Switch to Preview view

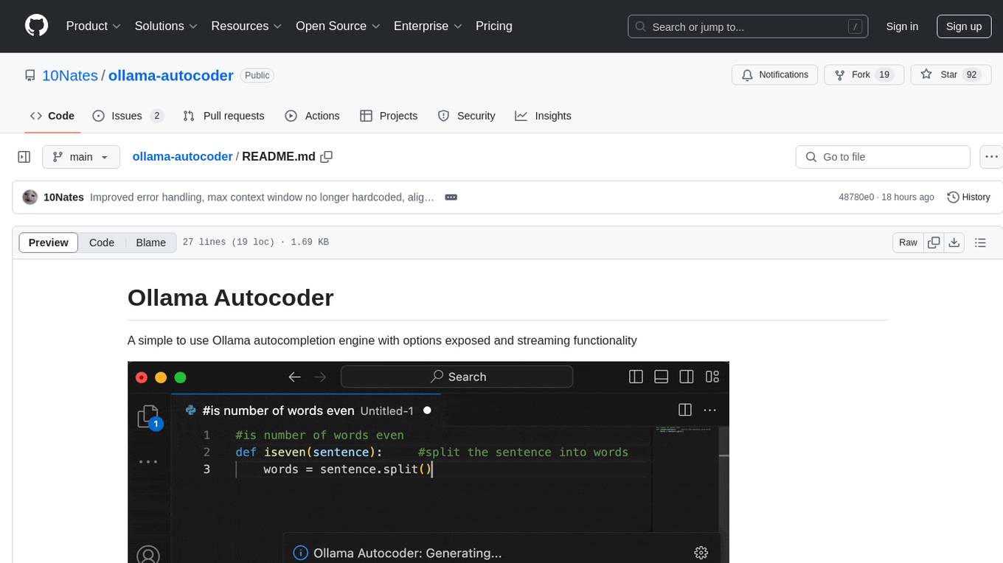(49, 242)
